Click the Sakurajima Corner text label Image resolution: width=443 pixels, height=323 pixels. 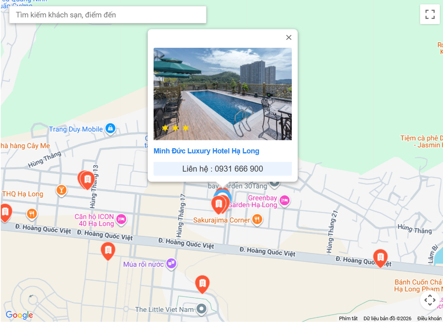[221, 220]
